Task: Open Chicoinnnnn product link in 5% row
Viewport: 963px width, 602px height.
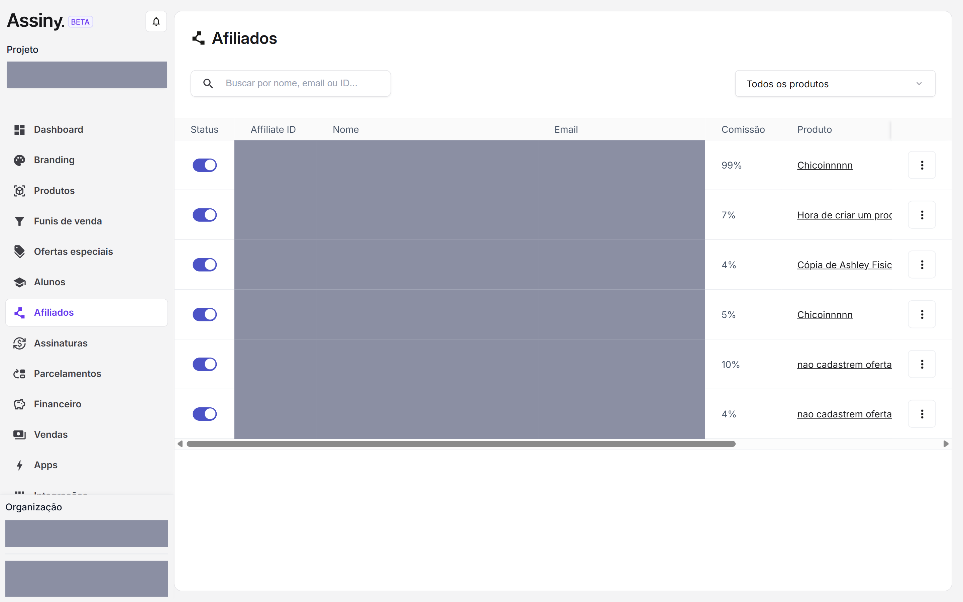Action: [x=825, y=314]
